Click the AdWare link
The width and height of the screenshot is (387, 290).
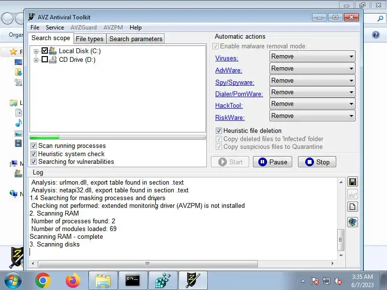[x=228, y=70]
